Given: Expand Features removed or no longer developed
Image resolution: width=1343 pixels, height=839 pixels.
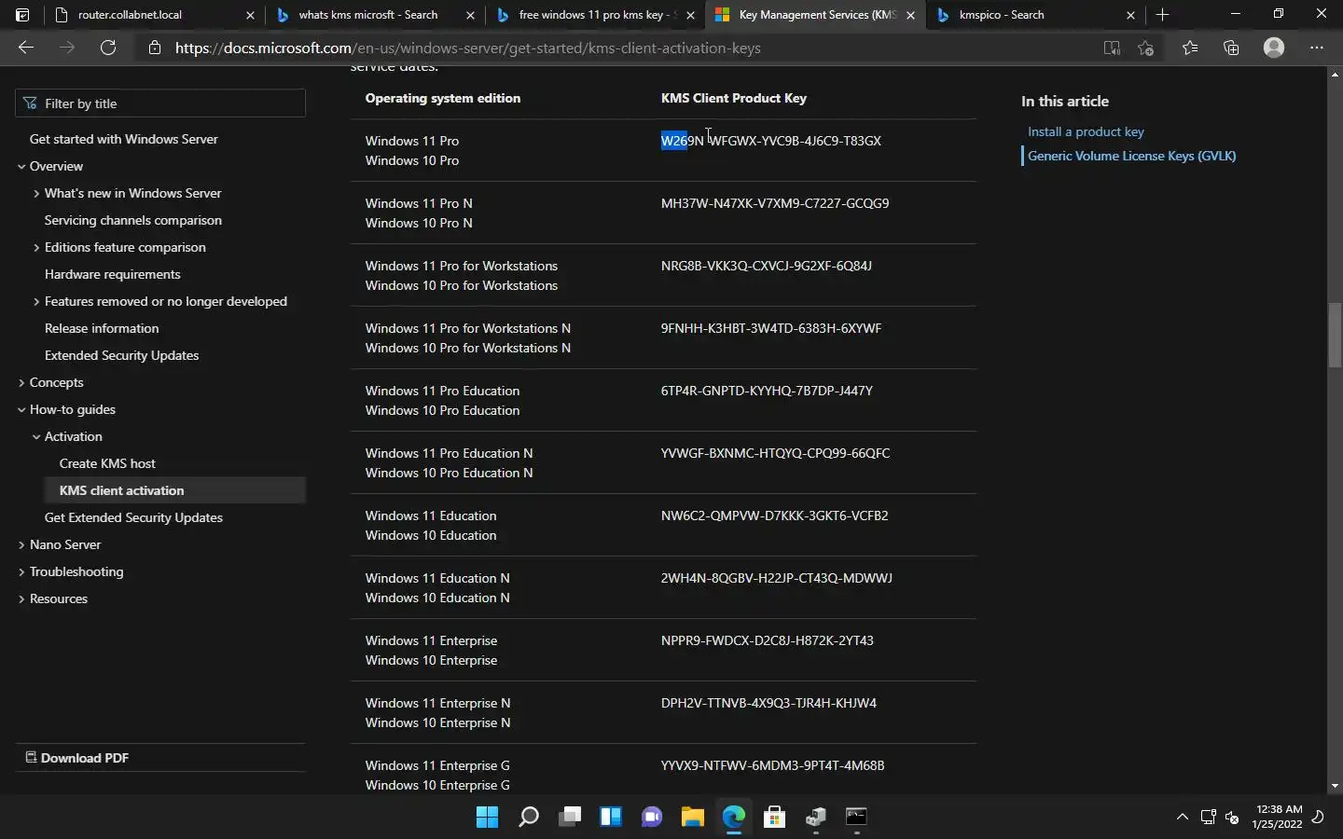Looking at the screenshot, I should pos(35,302).
